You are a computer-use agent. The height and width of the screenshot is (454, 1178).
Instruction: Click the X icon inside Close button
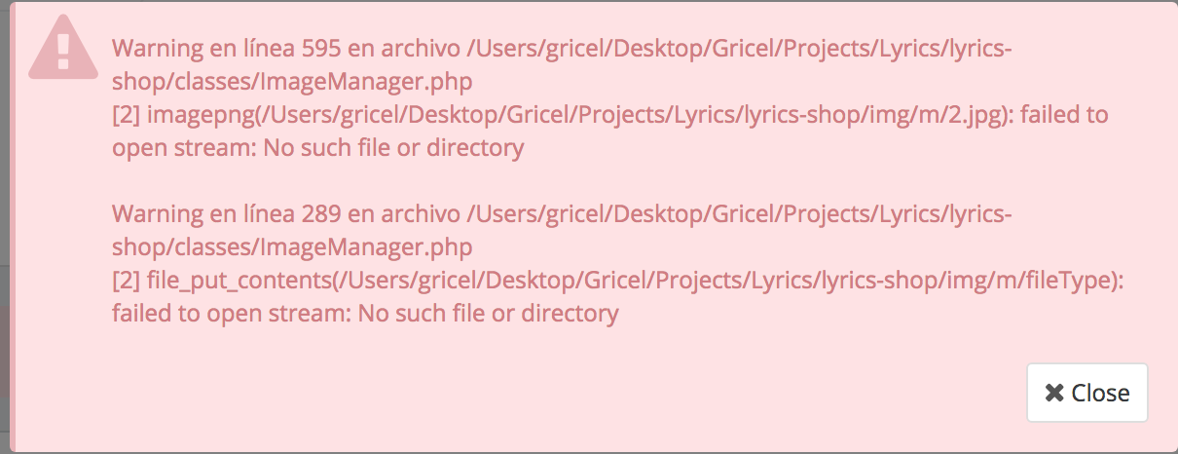coord(1054,393)
